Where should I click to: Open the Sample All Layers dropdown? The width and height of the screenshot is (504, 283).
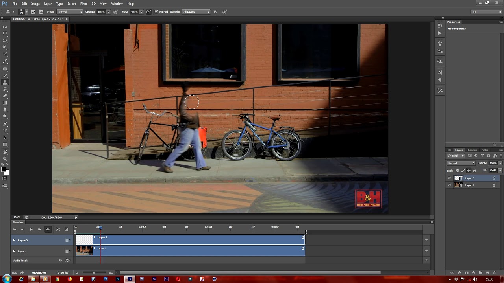(x=196, y=12)
